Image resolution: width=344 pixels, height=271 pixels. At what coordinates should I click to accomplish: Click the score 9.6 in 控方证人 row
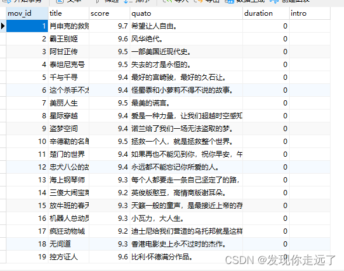[x=109, y=257]
